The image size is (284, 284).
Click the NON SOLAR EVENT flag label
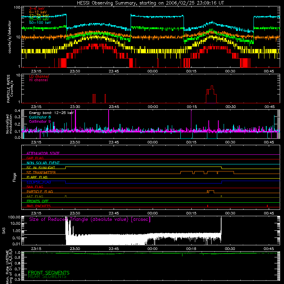click(43, 163)
